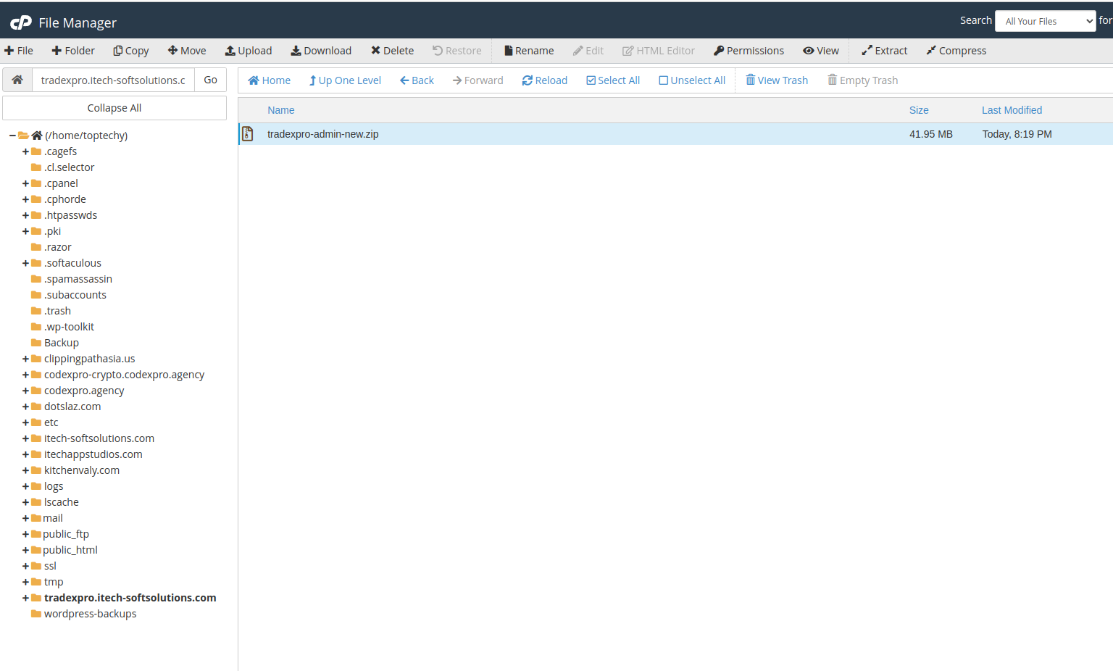Click the Go button
This screenshot has height=671, width=1113.
pyautogui.click(x=210, y=80)
